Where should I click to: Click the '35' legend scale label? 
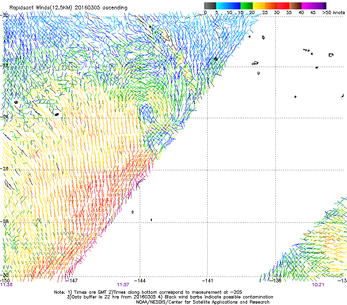tap(289, 13)
